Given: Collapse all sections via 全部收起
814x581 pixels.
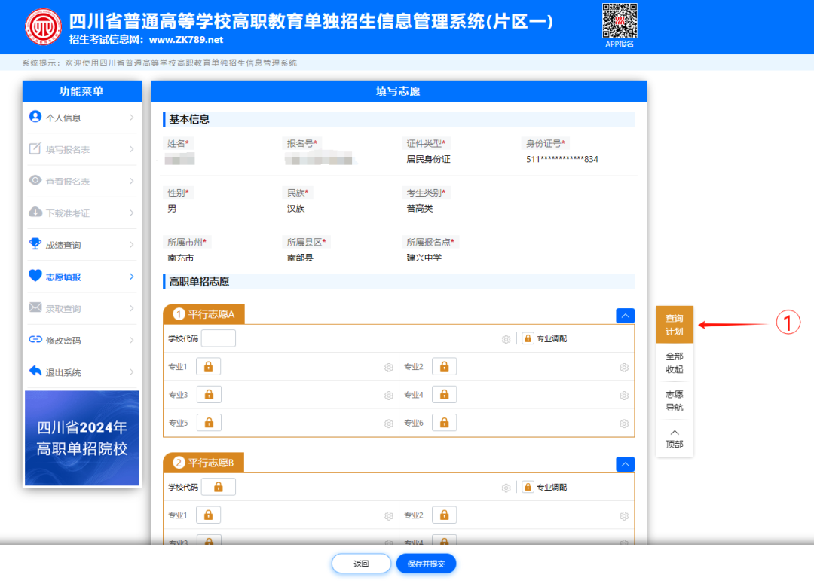Looking at the screenshot, I should point(674,363).
